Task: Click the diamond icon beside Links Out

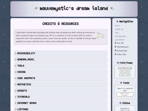Action: point(116,54)
